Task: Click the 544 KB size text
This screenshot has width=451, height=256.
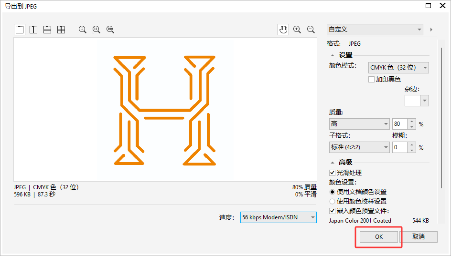Action: 420,221
